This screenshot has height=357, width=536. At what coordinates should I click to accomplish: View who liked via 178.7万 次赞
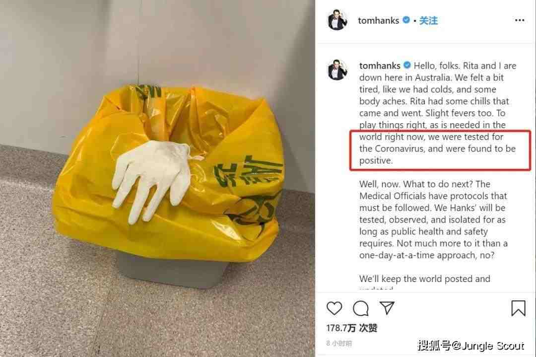click(352, 328)
